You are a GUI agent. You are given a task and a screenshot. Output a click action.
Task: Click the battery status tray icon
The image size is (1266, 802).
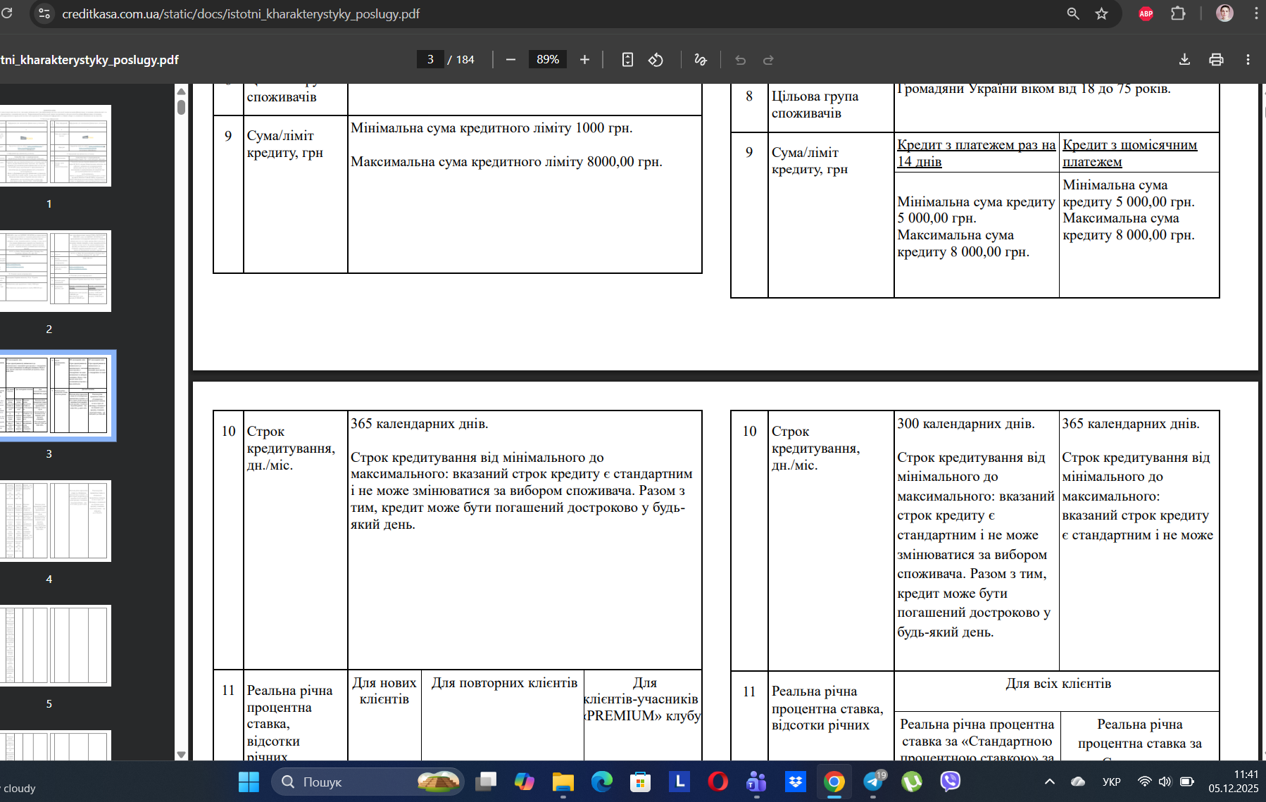pos(1187,782)
